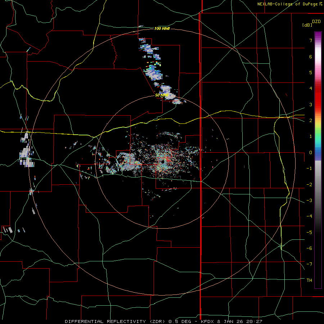Click the -2 value on the color scale
This screenshot has height=324, width=324.
[309, 184]
